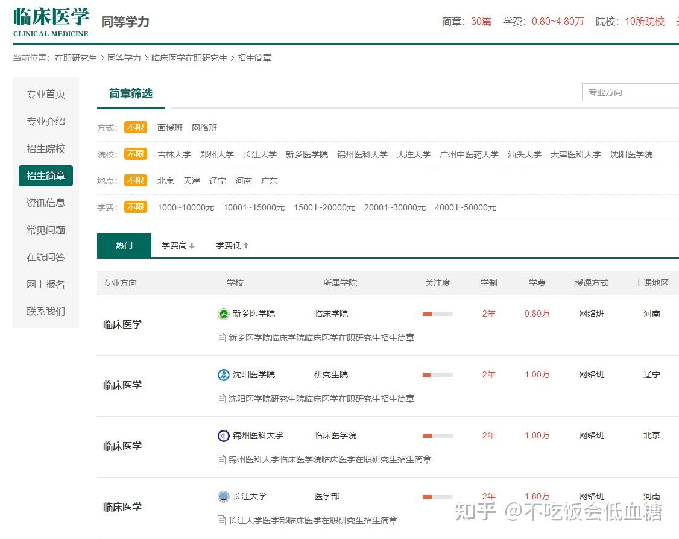679x539 pixels.
Task: Filter location by 辽宁
Action: pyautogui.click(x=217, y=181)
